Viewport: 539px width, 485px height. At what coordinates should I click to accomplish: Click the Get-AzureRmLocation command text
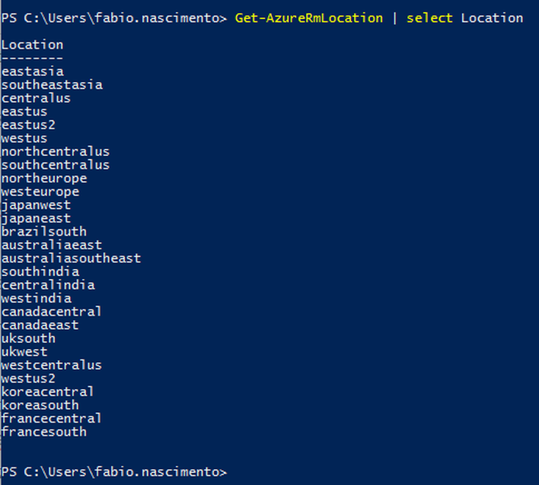pos(308,17)
